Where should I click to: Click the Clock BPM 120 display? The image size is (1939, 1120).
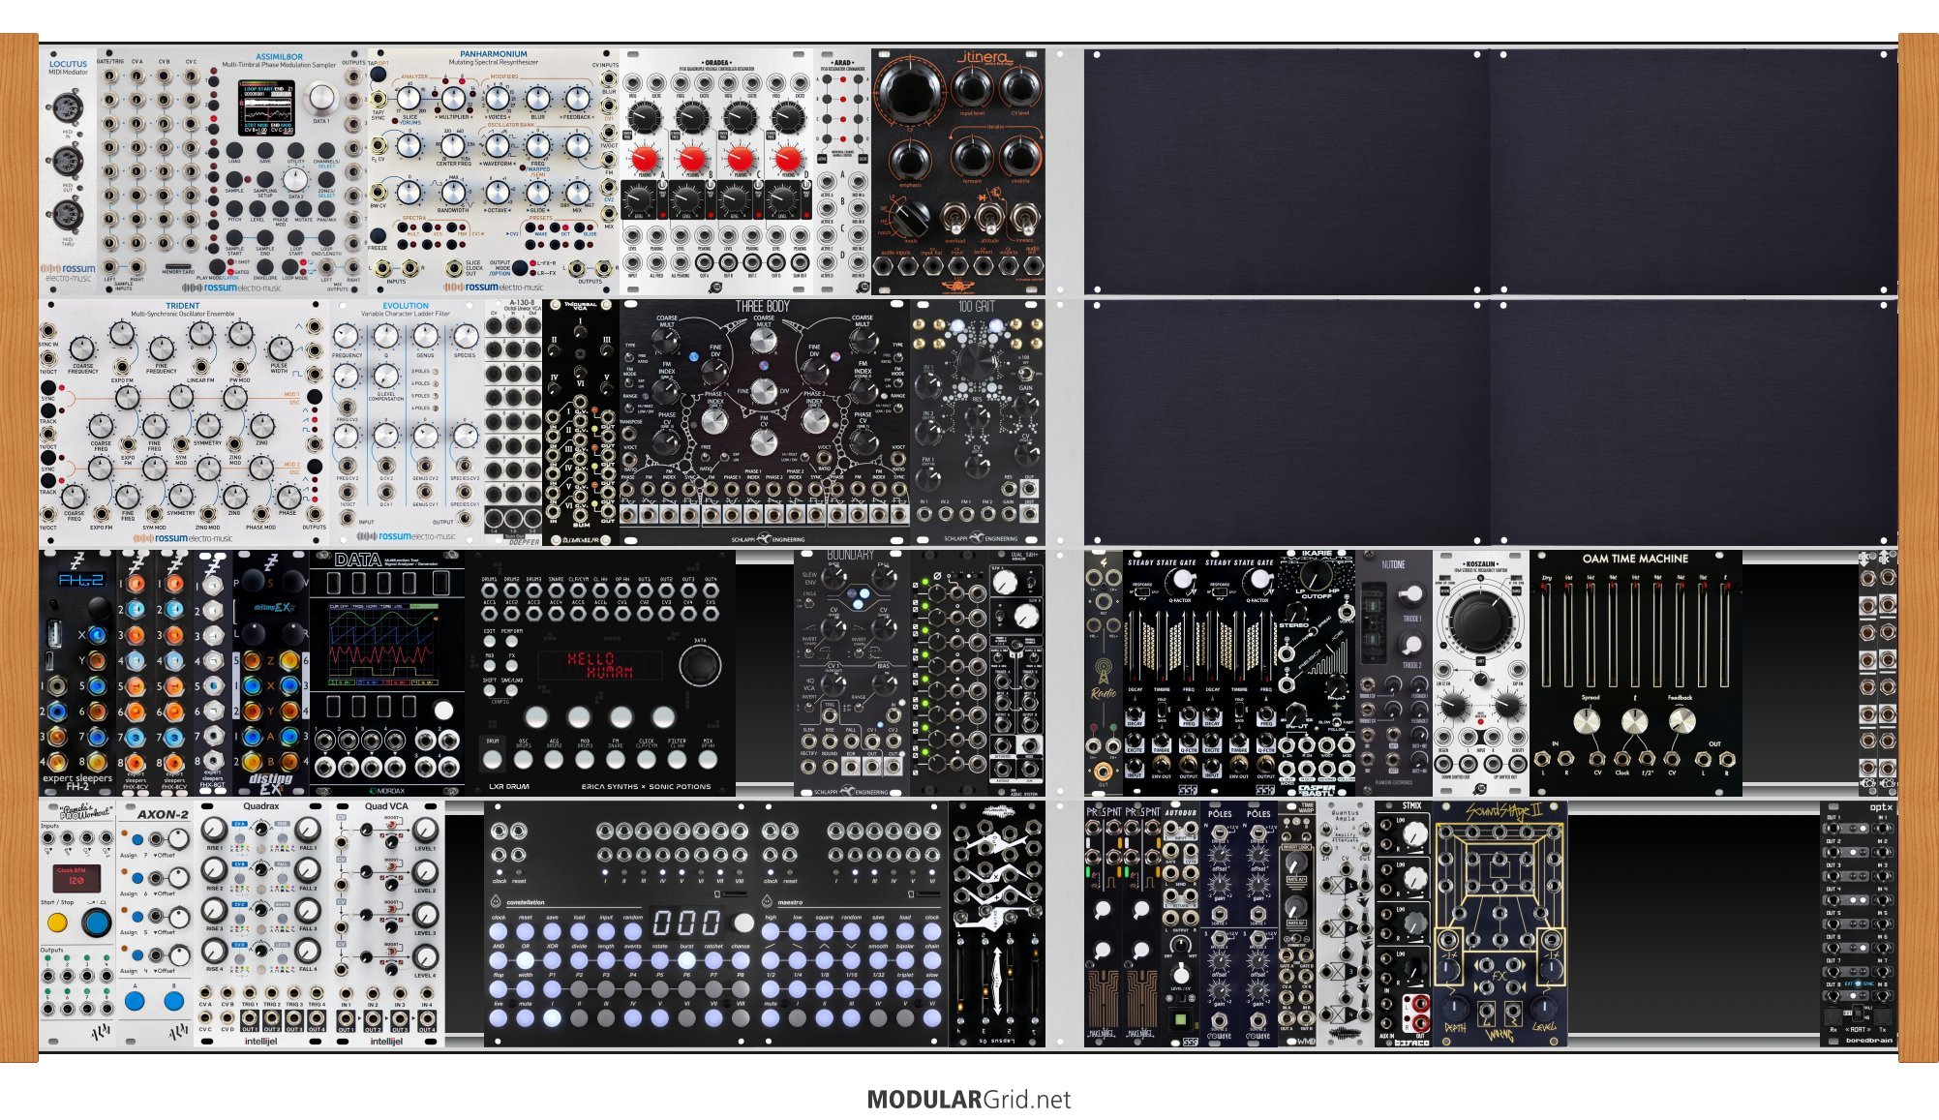point(76,879)
